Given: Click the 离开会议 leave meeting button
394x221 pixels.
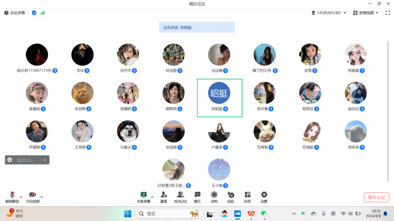Looking at the screenshot, I should (x=376, y=197).
